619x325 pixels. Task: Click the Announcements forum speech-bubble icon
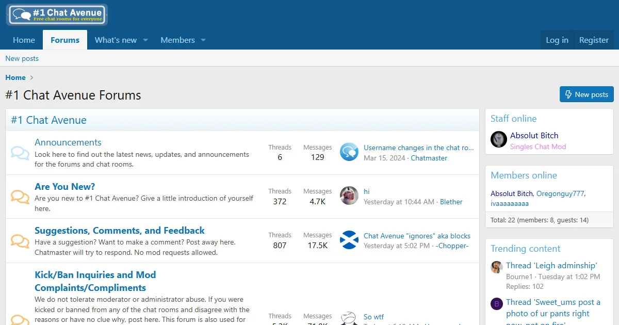tap(20, 153)
